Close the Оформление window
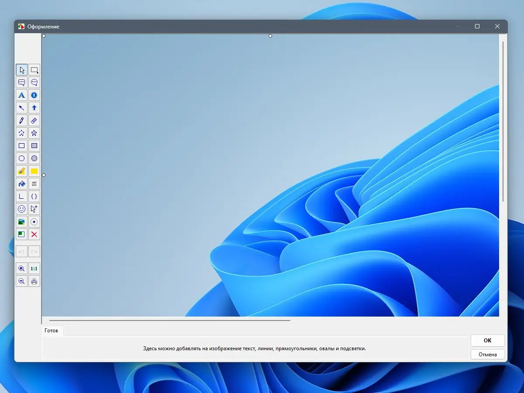 497,26
